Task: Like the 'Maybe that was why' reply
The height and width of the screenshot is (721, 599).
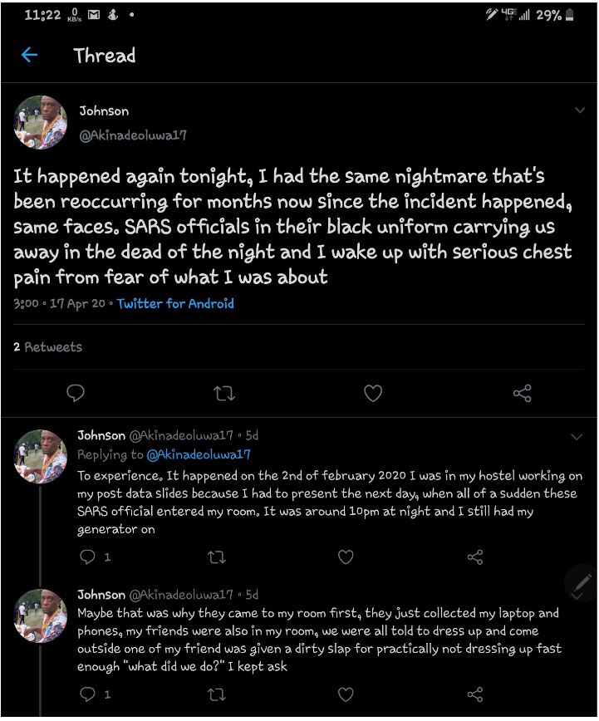Action: 346,694
